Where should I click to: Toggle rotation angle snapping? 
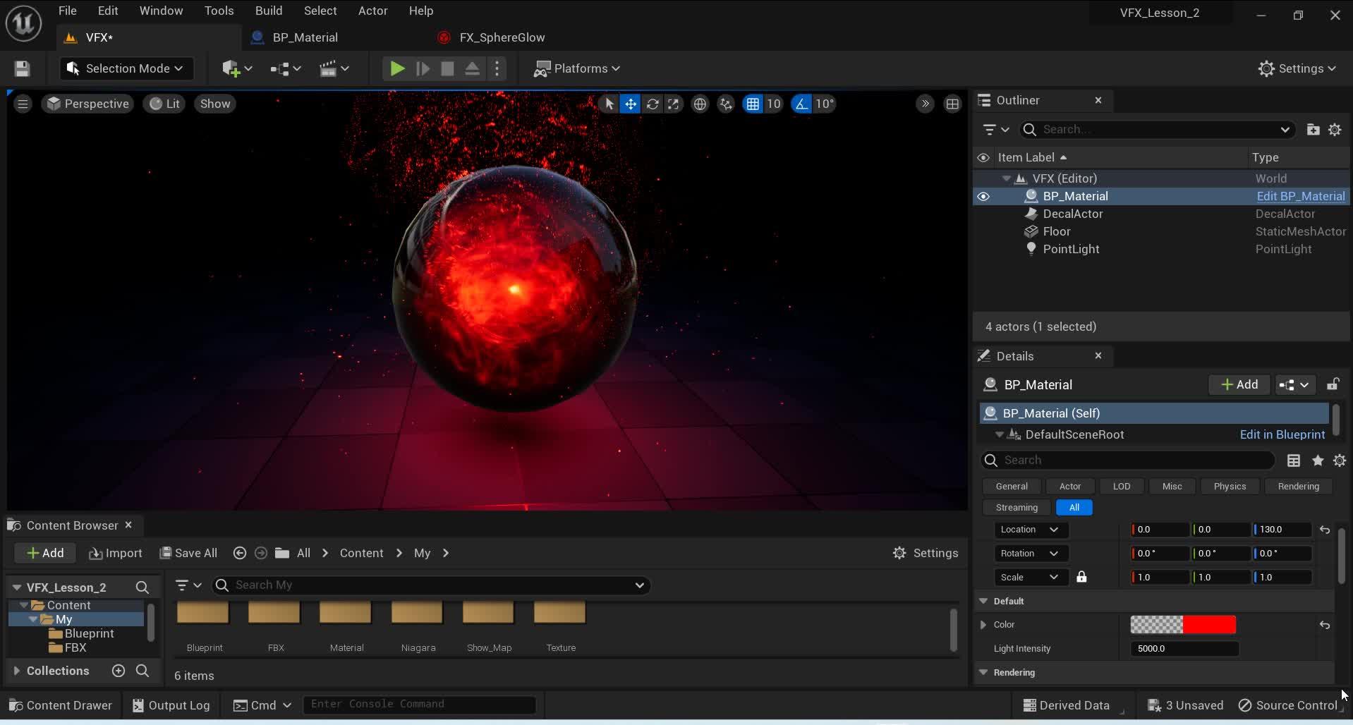tap(801, 104)
